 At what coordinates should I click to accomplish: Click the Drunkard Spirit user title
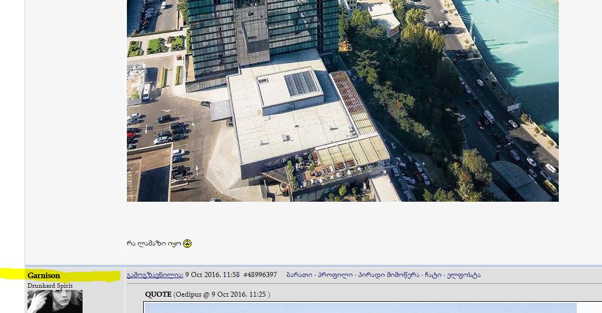click(x=50, y=285)
